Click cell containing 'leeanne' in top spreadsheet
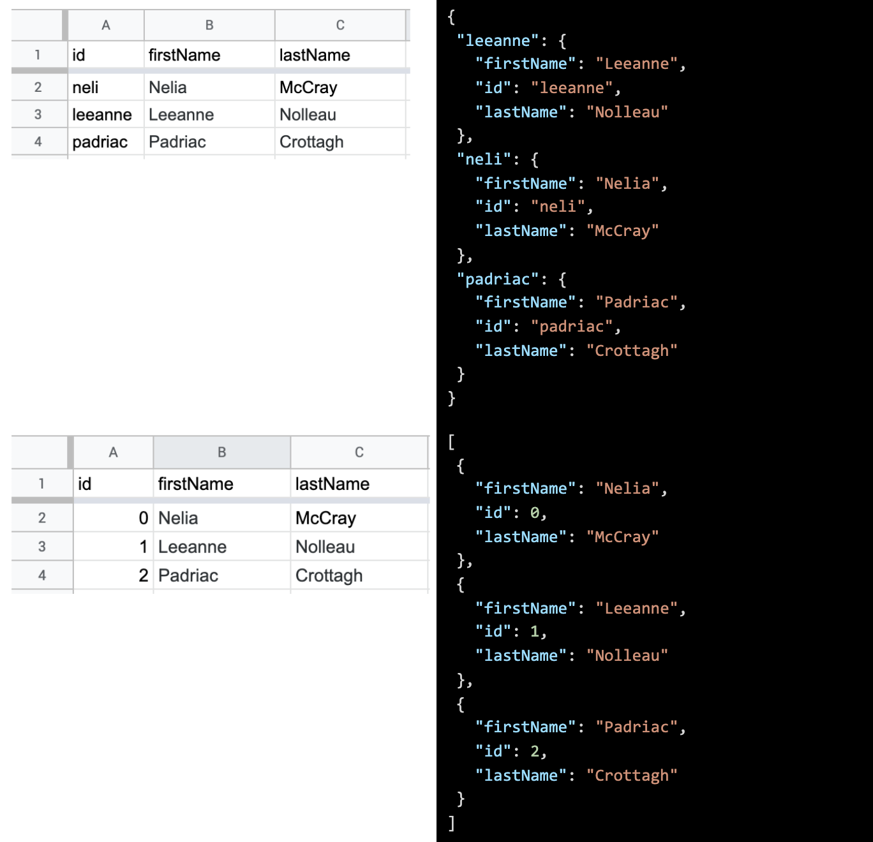Screen dimensions: 873x842 point(106,115)
